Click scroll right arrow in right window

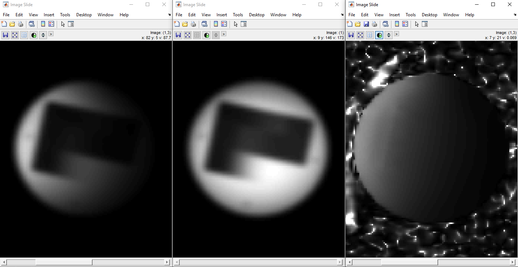pos(513,262)
